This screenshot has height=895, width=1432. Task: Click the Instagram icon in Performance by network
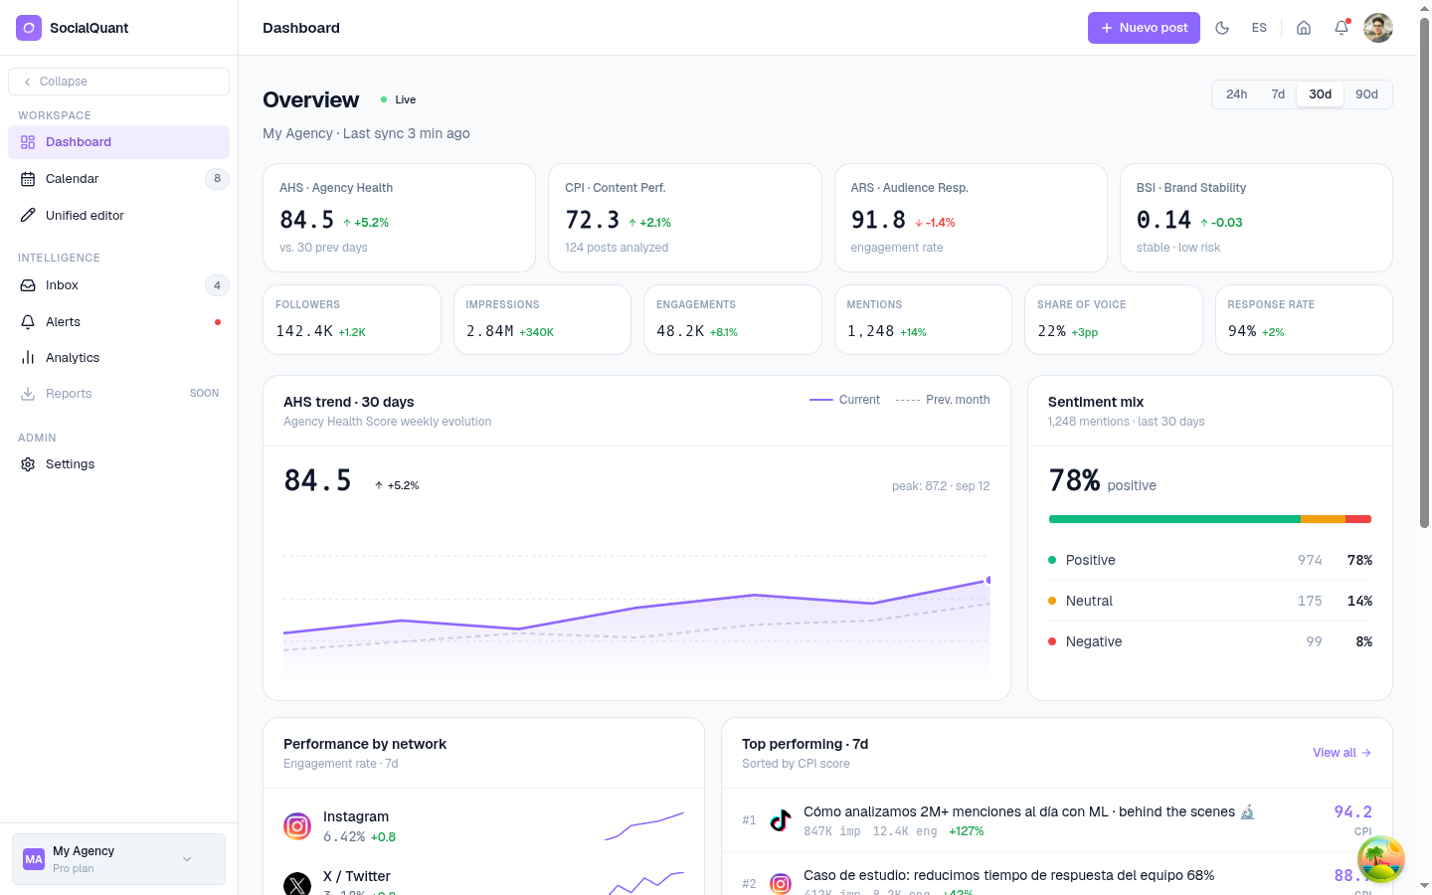(297, 826)
